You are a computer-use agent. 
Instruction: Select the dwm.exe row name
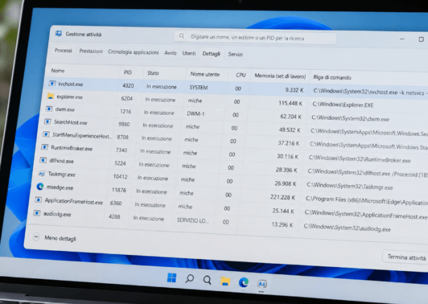[65, 109]
